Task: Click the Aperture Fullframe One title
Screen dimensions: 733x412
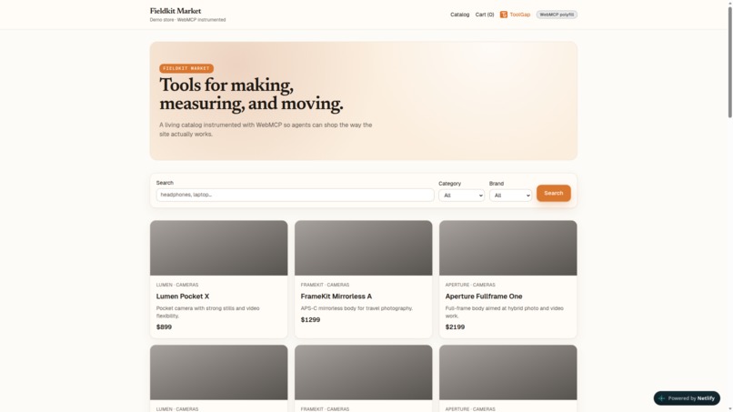Action: coord(484,296)
